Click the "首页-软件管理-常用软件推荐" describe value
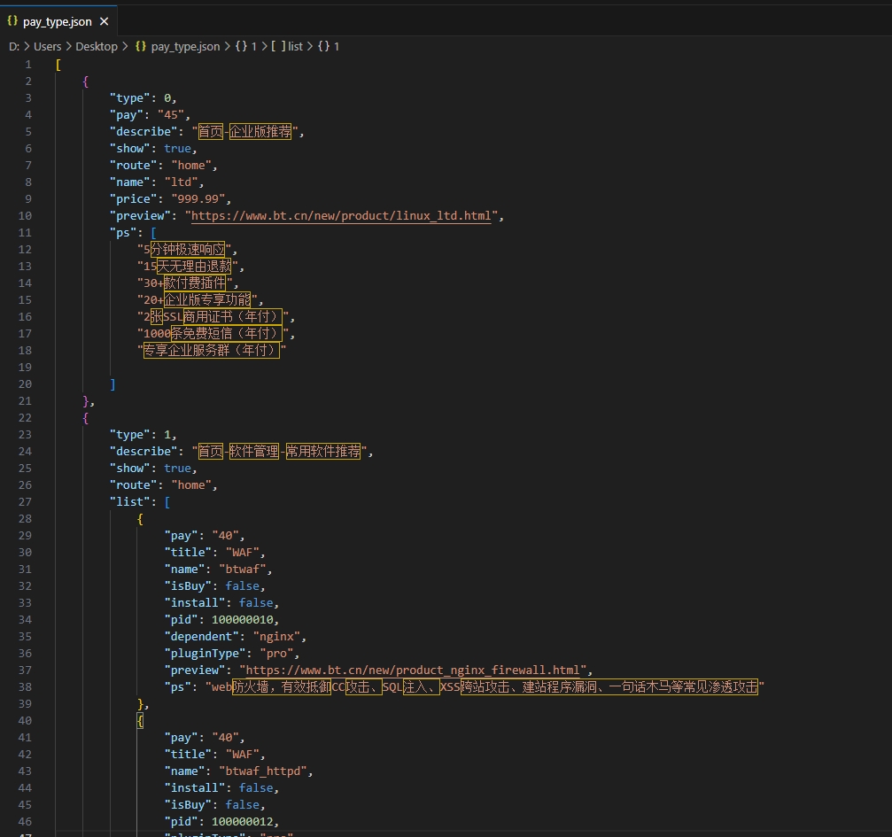Image resolution: width=892 pixels, height=837 pixels. click(x=279, y=451)
